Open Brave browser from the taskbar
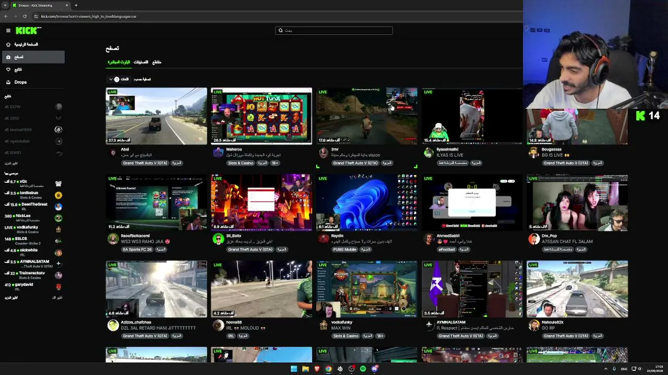This screenshot has width=668, height=375. click(317, 369)
